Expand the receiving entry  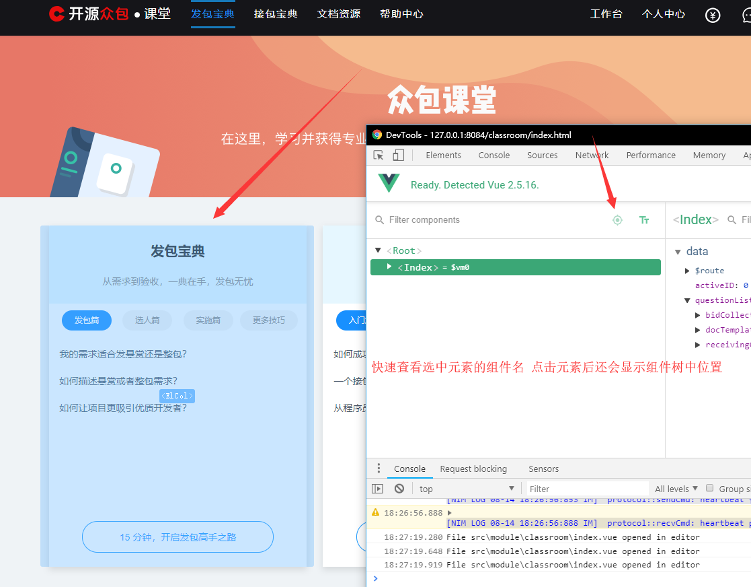coord(698,345)
